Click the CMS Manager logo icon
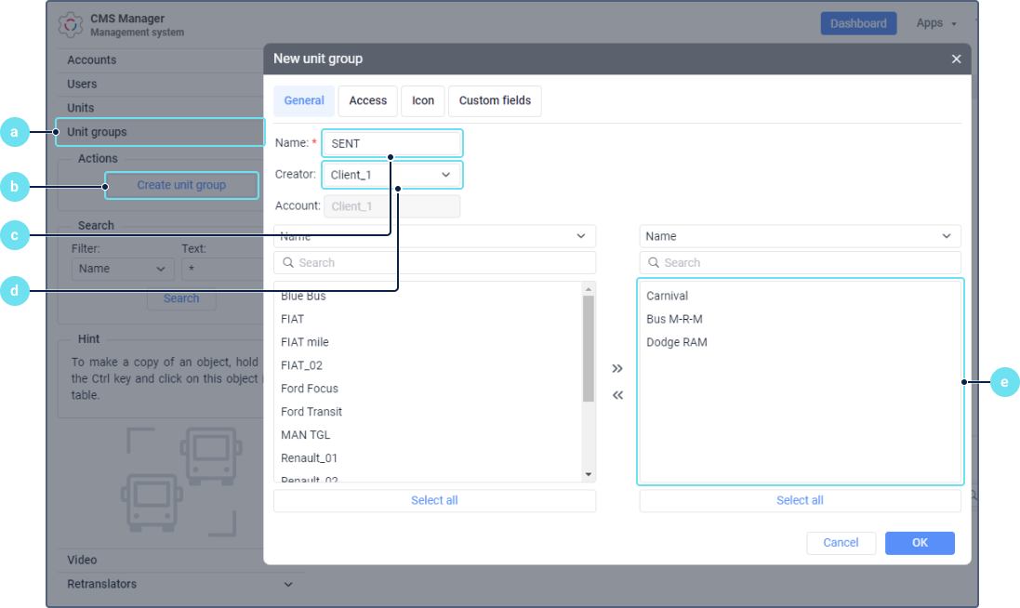This screenshot has width=1020, height=608. point(71,24)
